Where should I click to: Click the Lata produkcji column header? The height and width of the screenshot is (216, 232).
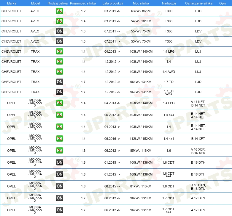click(x=113, y=3)
